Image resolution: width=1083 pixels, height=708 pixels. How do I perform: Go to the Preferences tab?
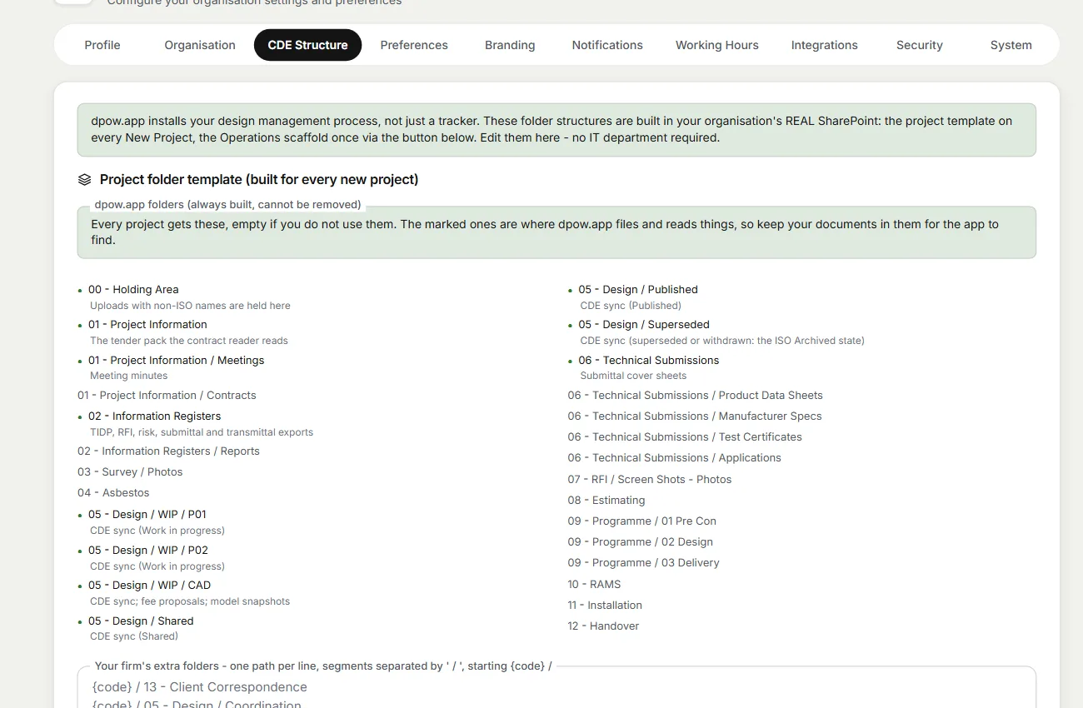pyautogui.click(x=414, y=45)
